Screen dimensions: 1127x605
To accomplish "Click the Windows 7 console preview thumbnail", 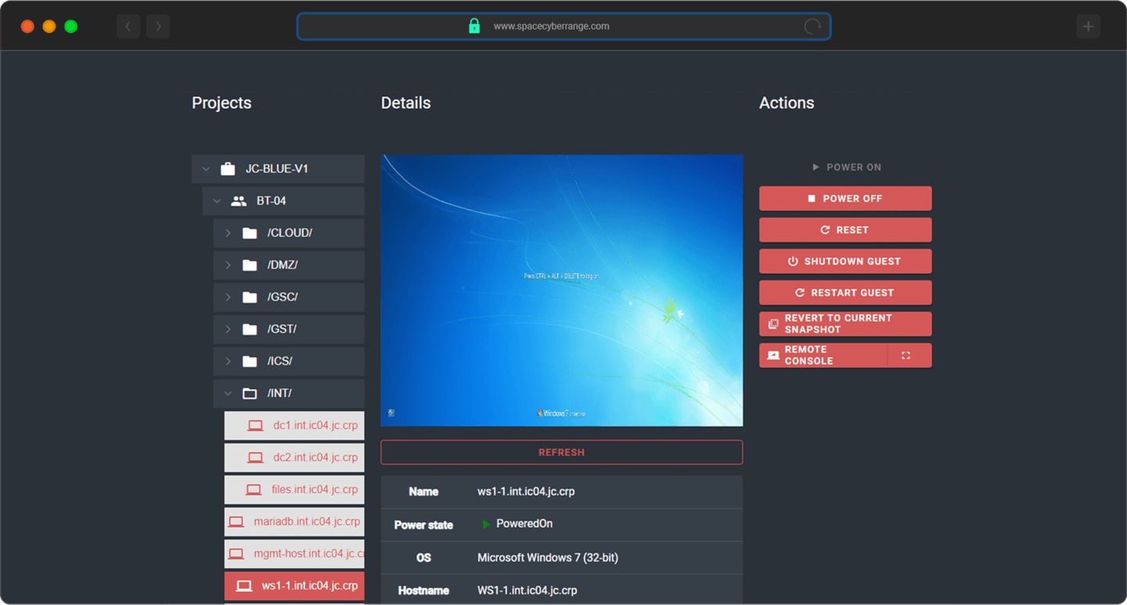I will tap(561, 290).
